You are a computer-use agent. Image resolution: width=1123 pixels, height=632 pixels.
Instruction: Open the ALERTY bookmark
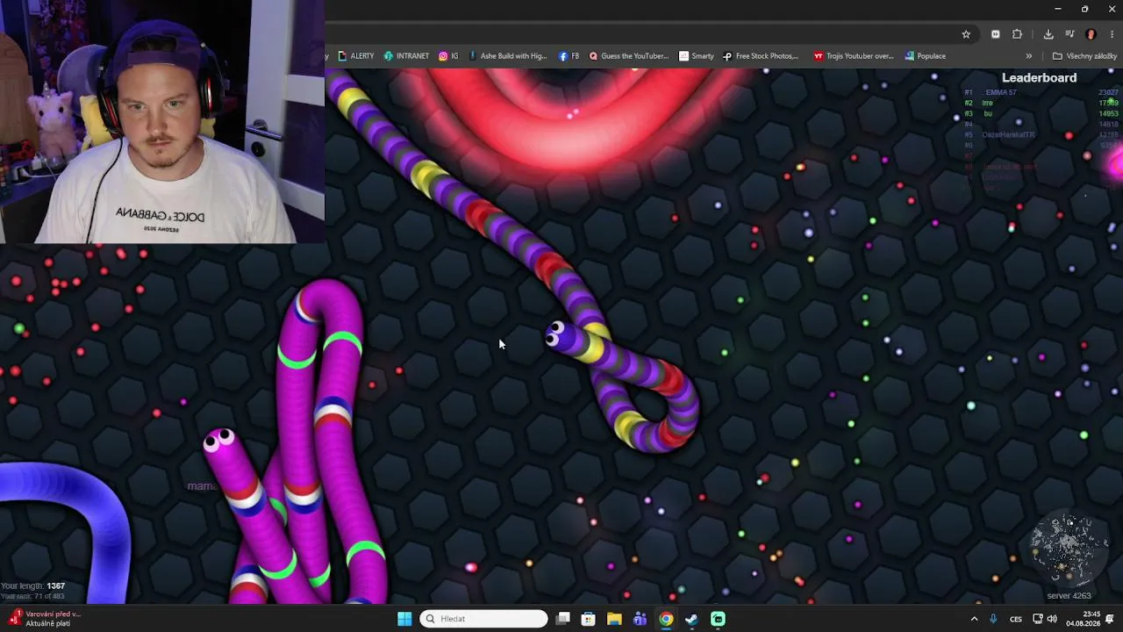[356, 56]
